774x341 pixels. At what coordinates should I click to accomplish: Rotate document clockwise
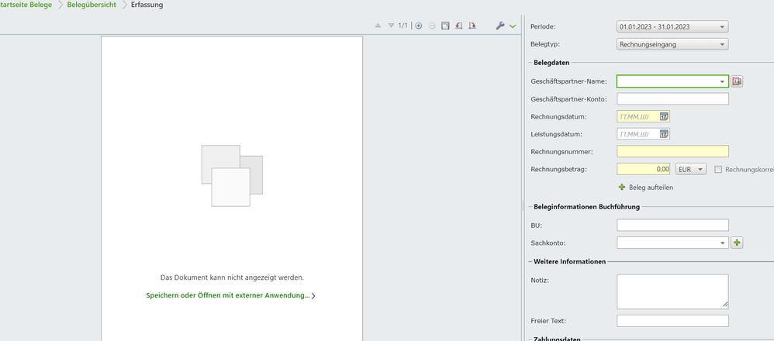472,26
